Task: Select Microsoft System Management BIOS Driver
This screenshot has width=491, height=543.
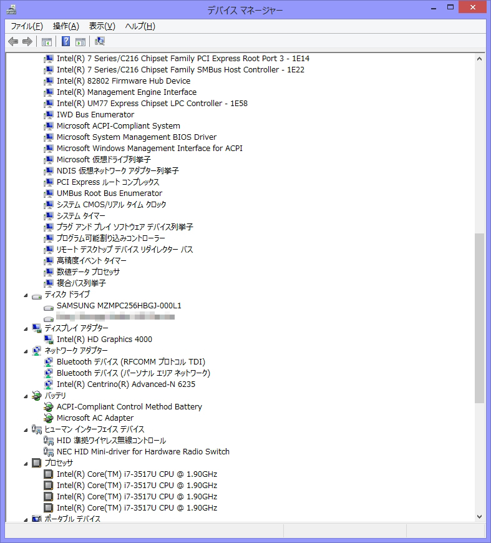Action: click(137, 137)
